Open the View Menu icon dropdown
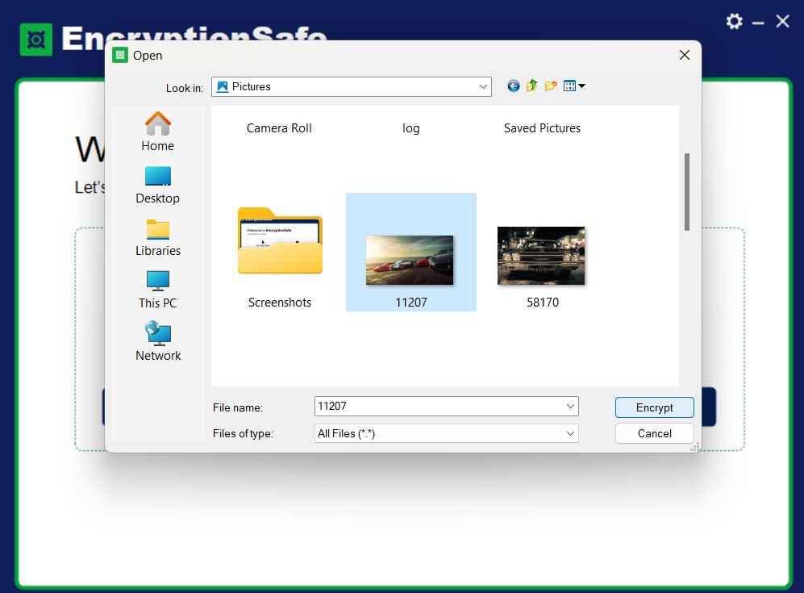Screen dimensions: 804x593 (574, 86)
